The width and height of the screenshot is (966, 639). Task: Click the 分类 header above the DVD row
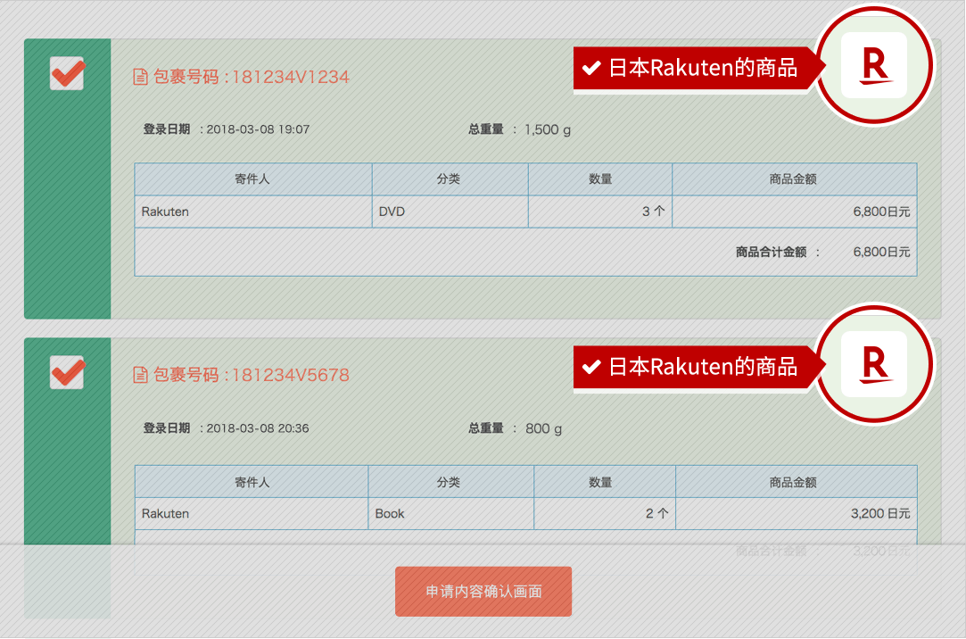[x=449, y=179]
